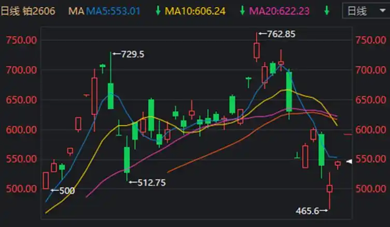Image resolution: width=390 pixels, height=227 pixels.
Task: Click the small red dash near 600.00
Action: pyautogui.click(x=349, y=134)
